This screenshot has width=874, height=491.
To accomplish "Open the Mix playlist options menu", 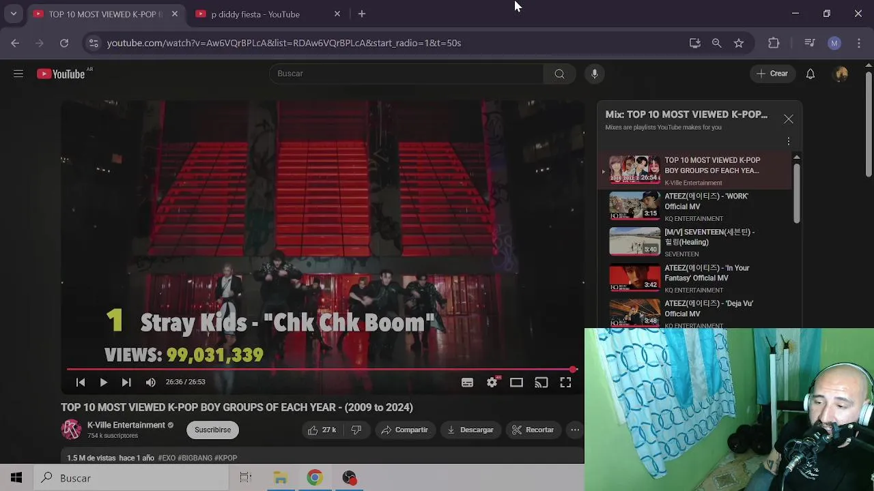I will (789, 141).
